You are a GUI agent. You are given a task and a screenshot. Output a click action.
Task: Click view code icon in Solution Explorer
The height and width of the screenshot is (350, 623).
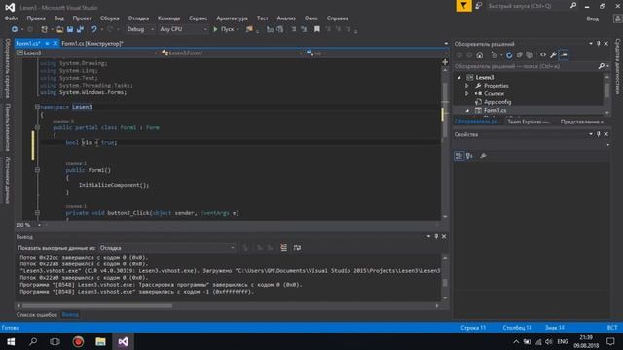click(x=543, y=55)
